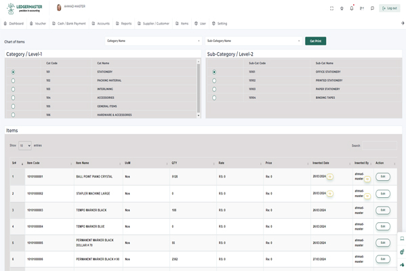Open the Show entries count dropdown
This screenshot has width=406, height=271.
point(25,146)
